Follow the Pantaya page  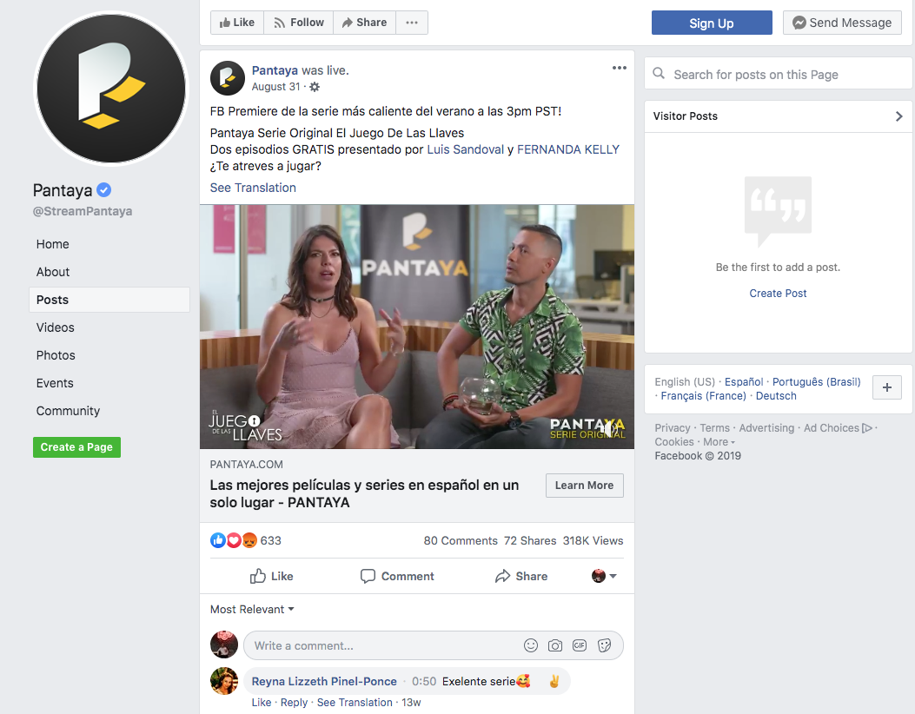click(x=299, y=23)
